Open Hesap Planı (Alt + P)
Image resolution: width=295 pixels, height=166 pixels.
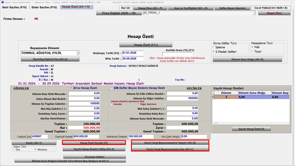coord(150,8)
